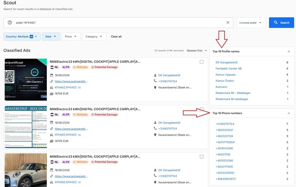This screenshot has width=296, height=187.
Task: Select Kamux Örebro profile name
Action: click(225, 81)
